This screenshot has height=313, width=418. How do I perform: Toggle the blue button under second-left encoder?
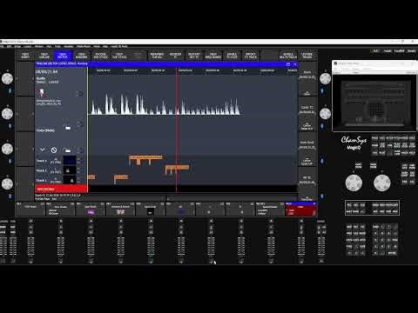[x=10, y=126]
